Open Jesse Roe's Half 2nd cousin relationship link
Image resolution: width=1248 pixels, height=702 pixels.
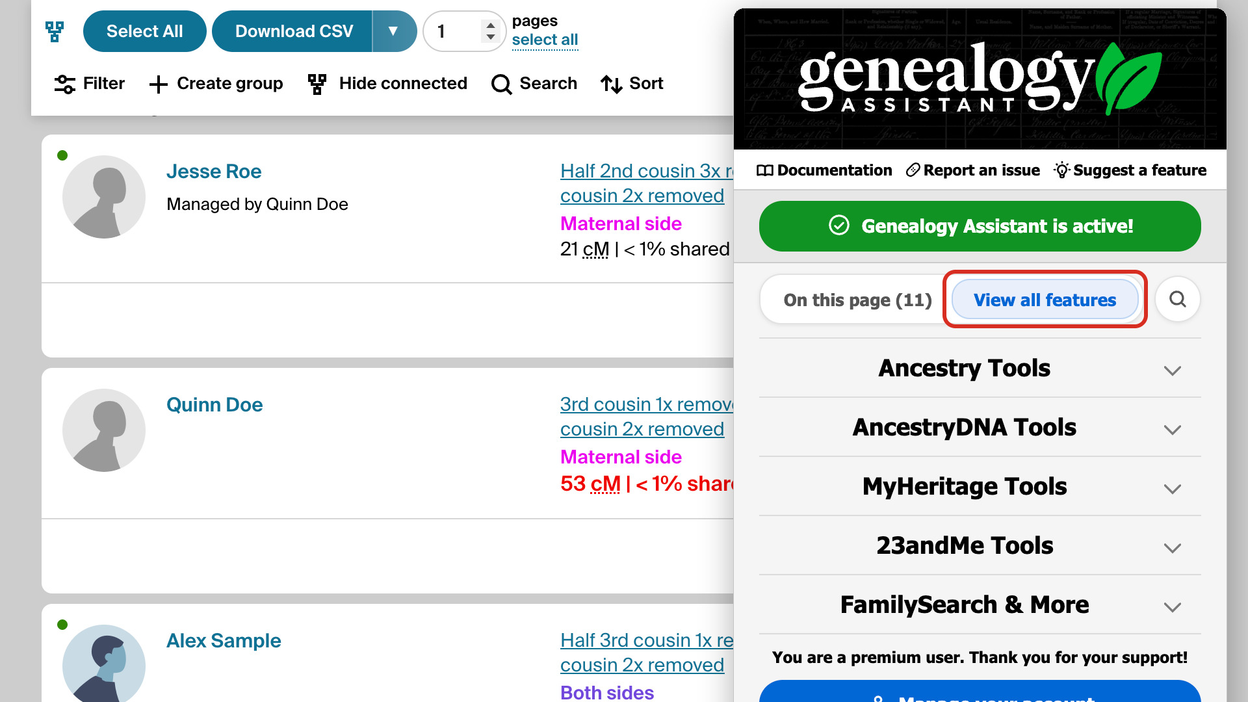point(647,183)
